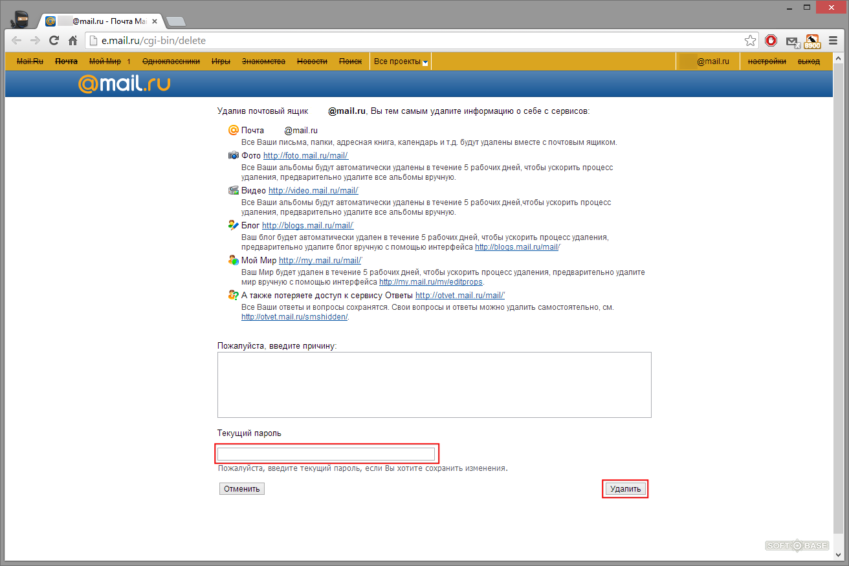Open the mail checker extension icon
Screen dimensions: 849x566
click(792, 41)
